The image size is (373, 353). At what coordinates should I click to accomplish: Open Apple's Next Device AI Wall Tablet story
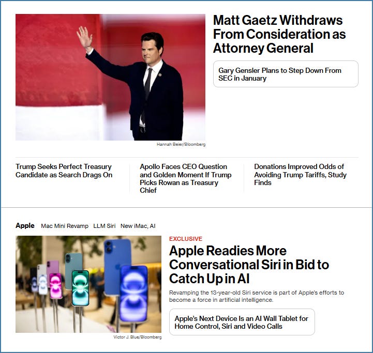click(242, 322)
